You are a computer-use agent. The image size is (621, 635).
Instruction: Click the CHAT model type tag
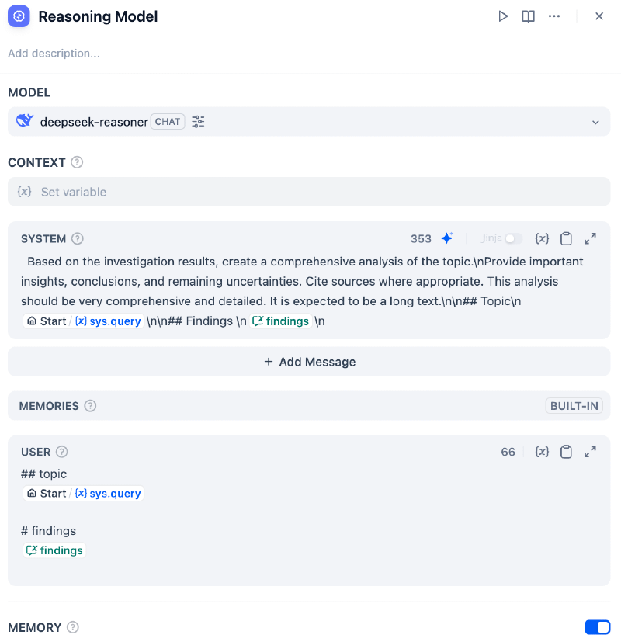click(x=167, y=122)
